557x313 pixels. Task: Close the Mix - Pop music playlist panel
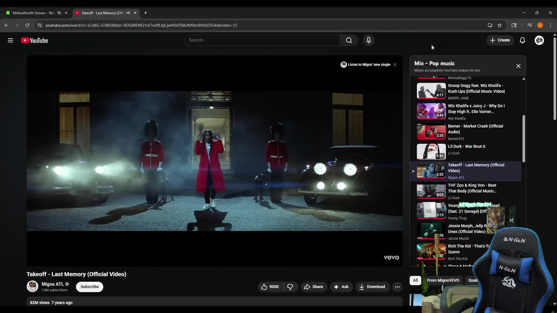click(518, 66)
